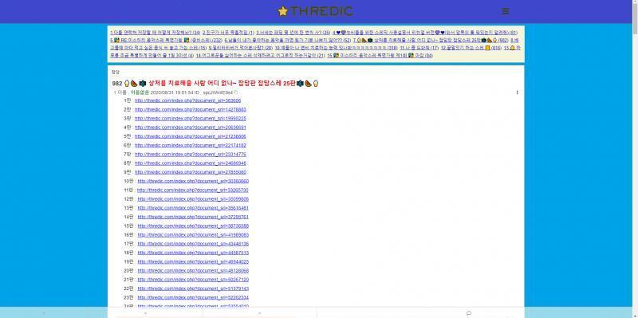Open top-list thread 1 with (34) replies
Screen dimensions: 638x318
tap(155, 32)
